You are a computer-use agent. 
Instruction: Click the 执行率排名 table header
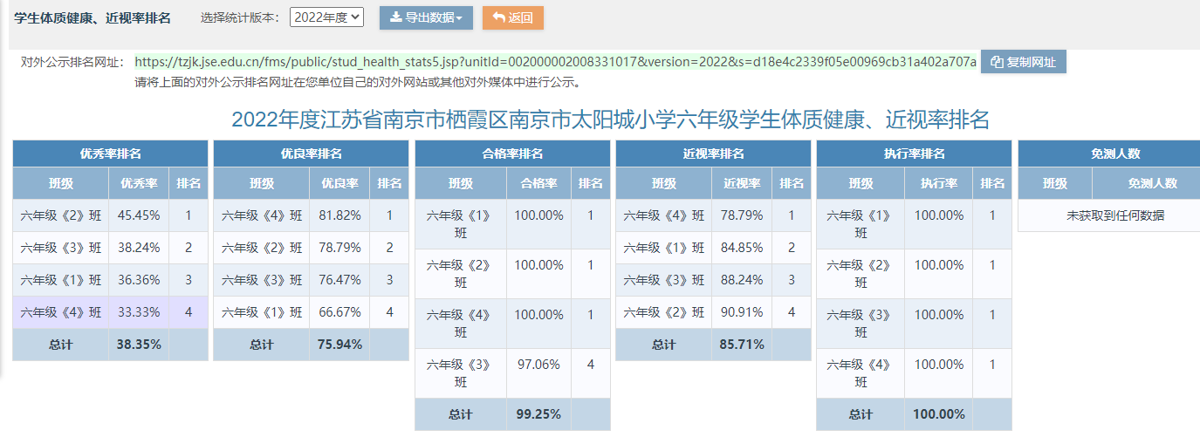coord(914,154)
